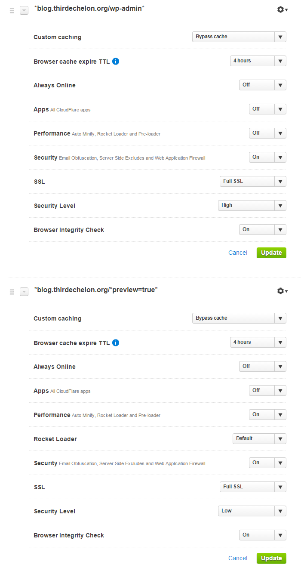Open Security Level dropdown set to High
Image resolution: width=301 pixels, height=574 pixels.
coord(252,205)
